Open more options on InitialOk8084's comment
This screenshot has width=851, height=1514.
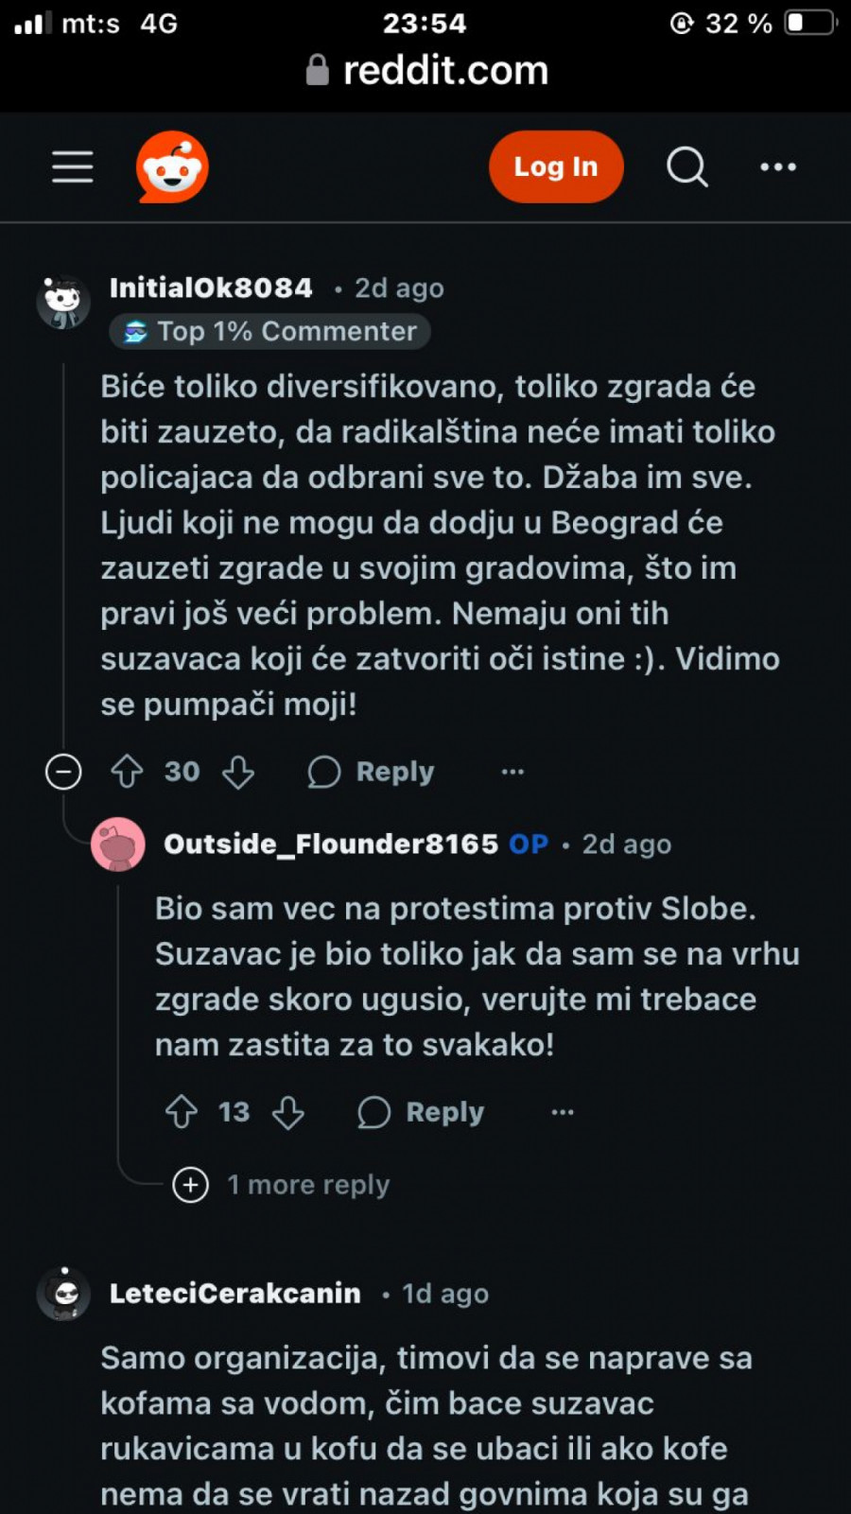click(x=512, y=772)
